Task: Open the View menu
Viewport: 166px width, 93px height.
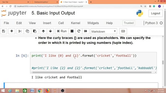Action: (32, 23)
